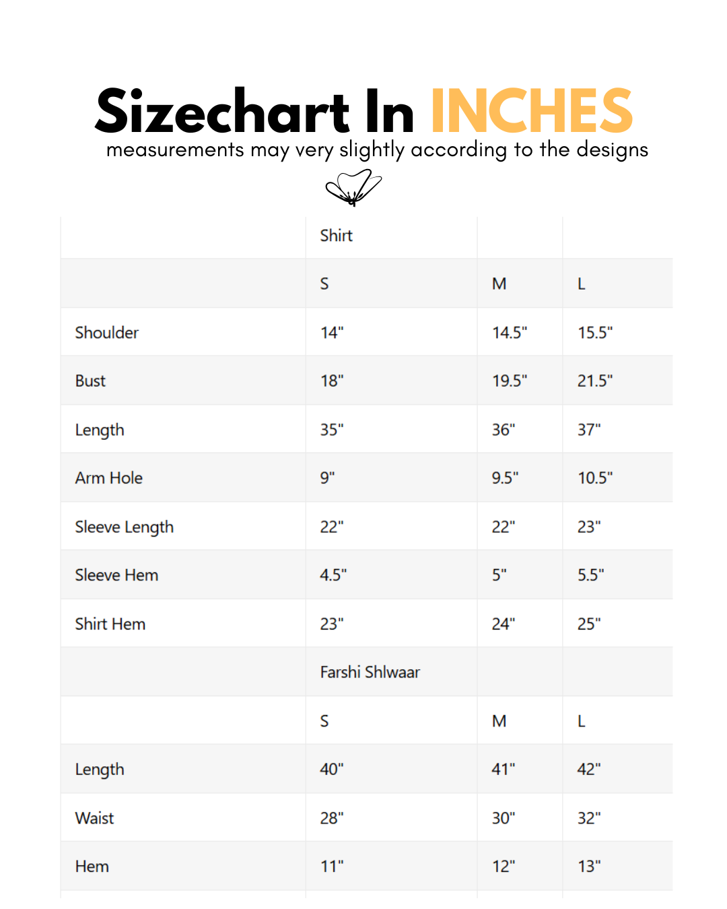Screen dimensions: 727x909
Task: Select the 10.5" Arm Hole large value
Action: click(x=595, y=478)
